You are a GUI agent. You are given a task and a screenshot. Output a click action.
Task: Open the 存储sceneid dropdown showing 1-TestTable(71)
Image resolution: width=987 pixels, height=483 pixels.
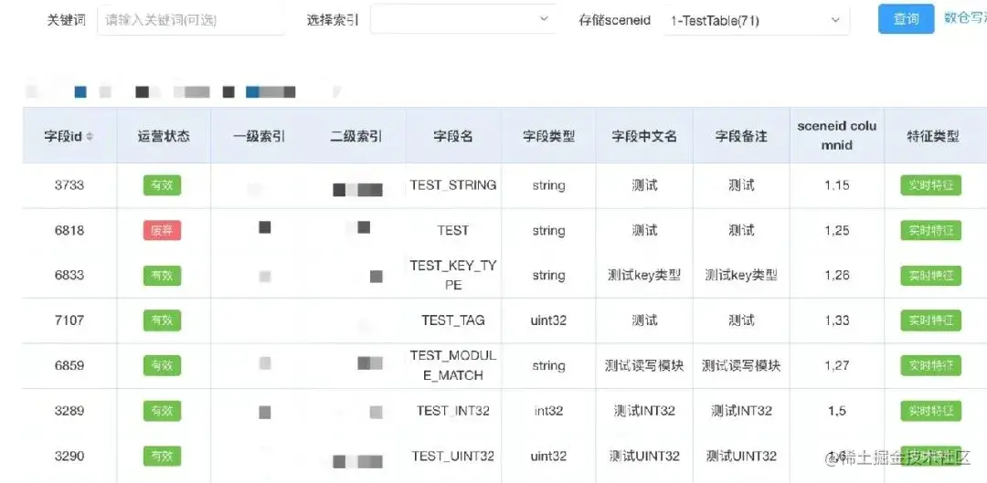pyautogui.click(x=755, y=20)
